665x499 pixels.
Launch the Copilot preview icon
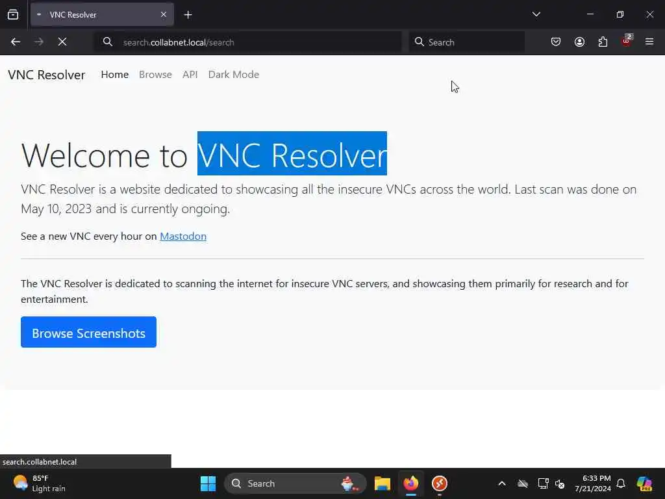tap(644, 483)
